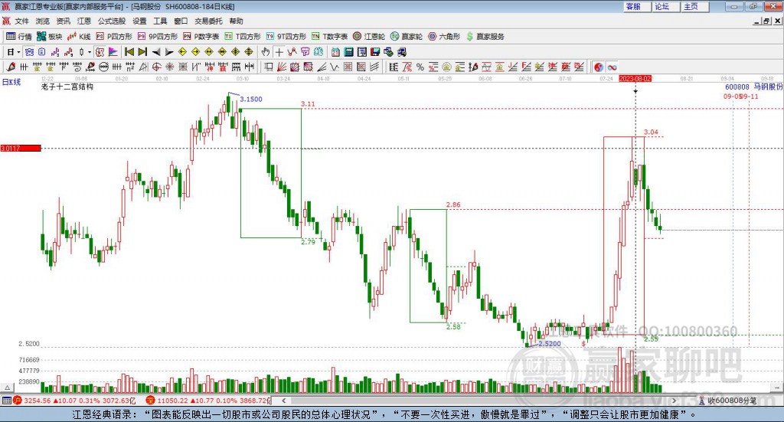This screenshot has height=422, width=784.
Task: Toggle the crosshair cursor tool
Action: 279,52
